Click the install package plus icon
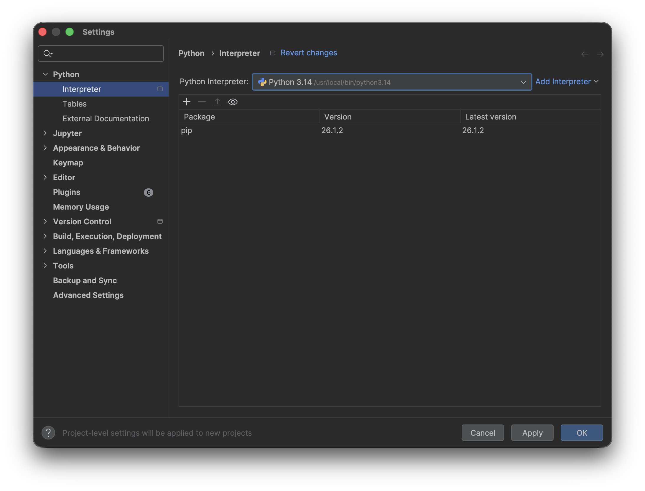 [x=187, y=102]
